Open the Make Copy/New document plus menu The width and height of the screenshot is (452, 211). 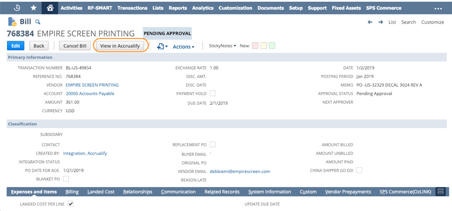pos(162,47)
